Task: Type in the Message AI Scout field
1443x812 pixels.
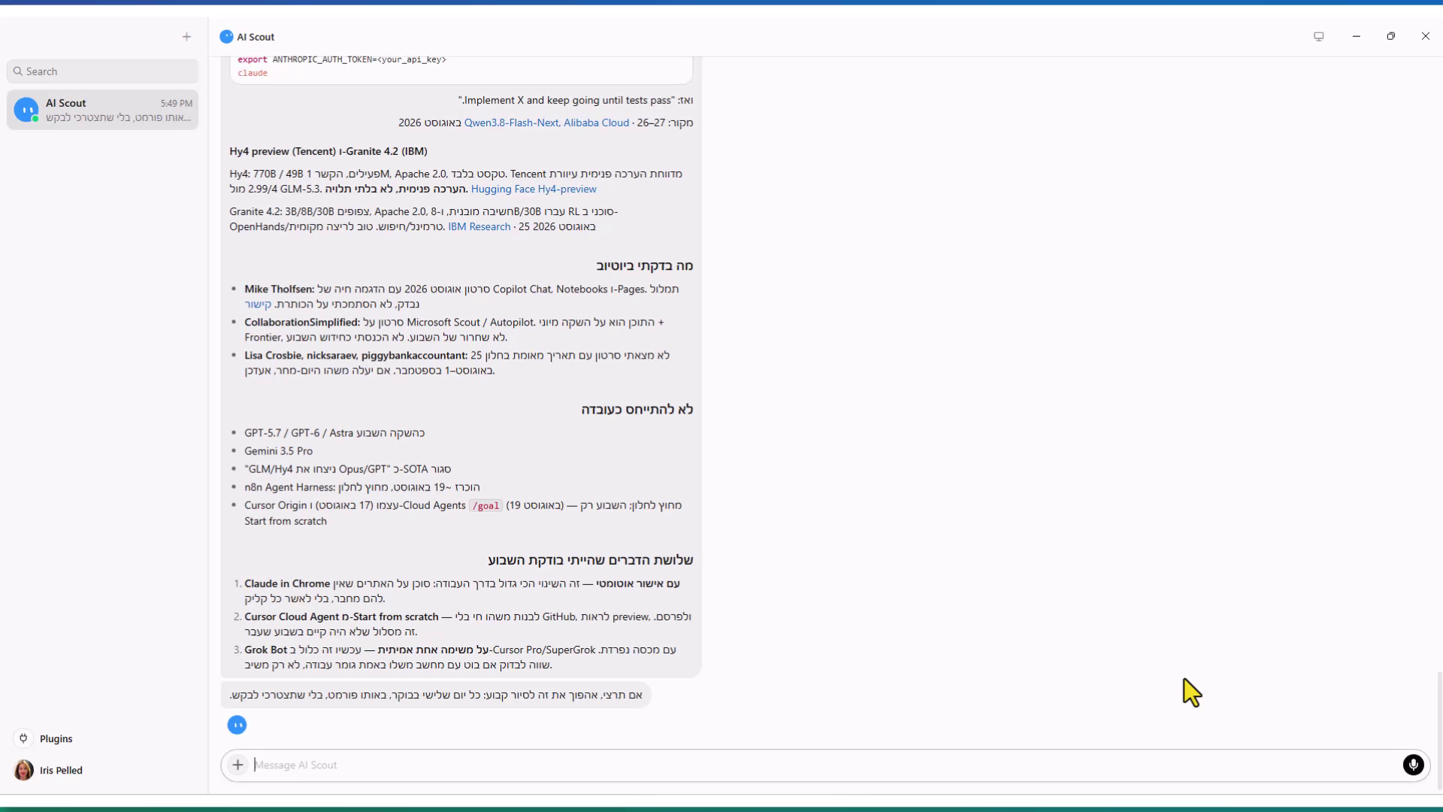Action: tap(825, 765)
